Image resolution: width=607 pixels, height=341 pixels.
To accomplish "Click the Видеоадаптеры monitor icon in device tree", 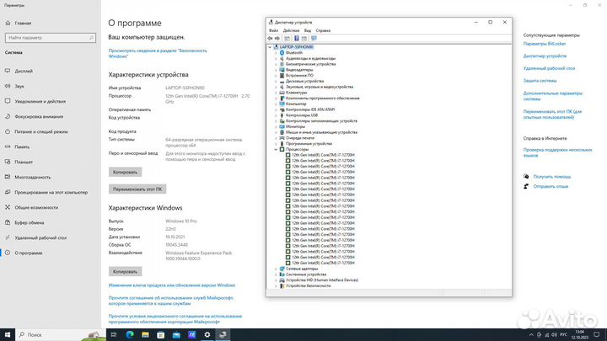I will tap(282, 70).
